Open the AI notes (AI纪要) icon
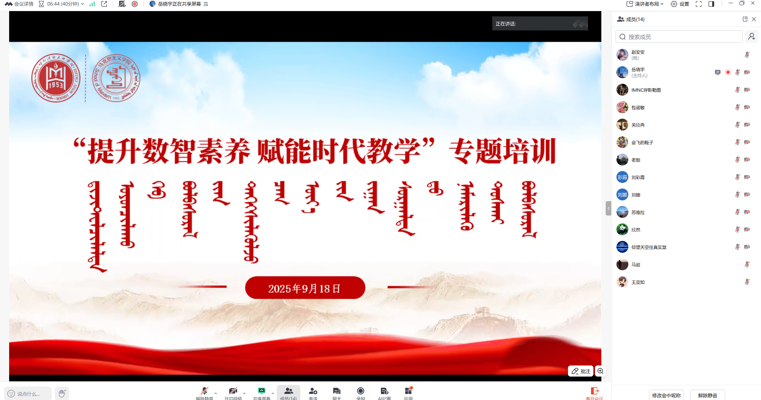The height and width of the screenshot is (400, 761). (x=384, y=392)
